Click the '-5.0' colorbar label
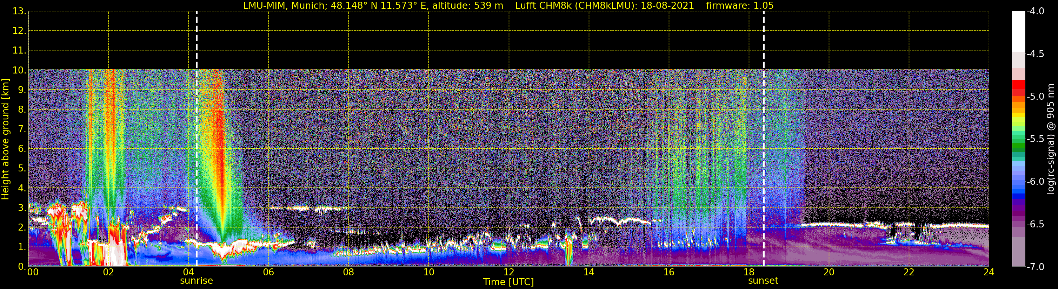1058x289 pixels. [x=1035, y=97]
